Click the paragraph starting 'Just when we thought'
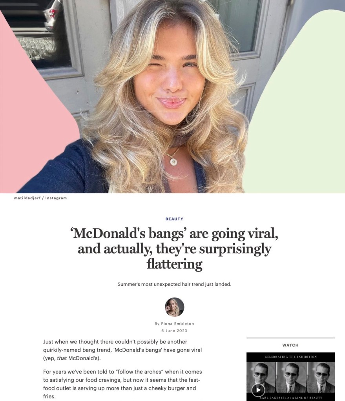The width and height of the screenshot is (345, 401). point(122,350)
